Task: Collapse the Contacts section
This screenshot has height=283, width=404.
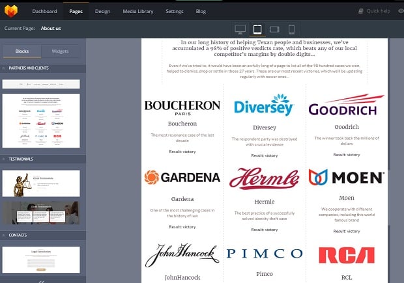Action: coord(4,234)
